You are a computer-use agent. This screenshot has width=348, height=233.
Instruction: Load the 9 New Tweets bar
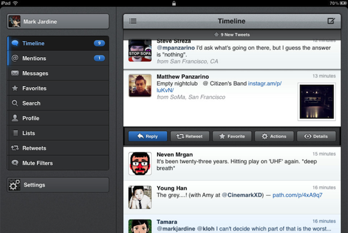point(232,35)
